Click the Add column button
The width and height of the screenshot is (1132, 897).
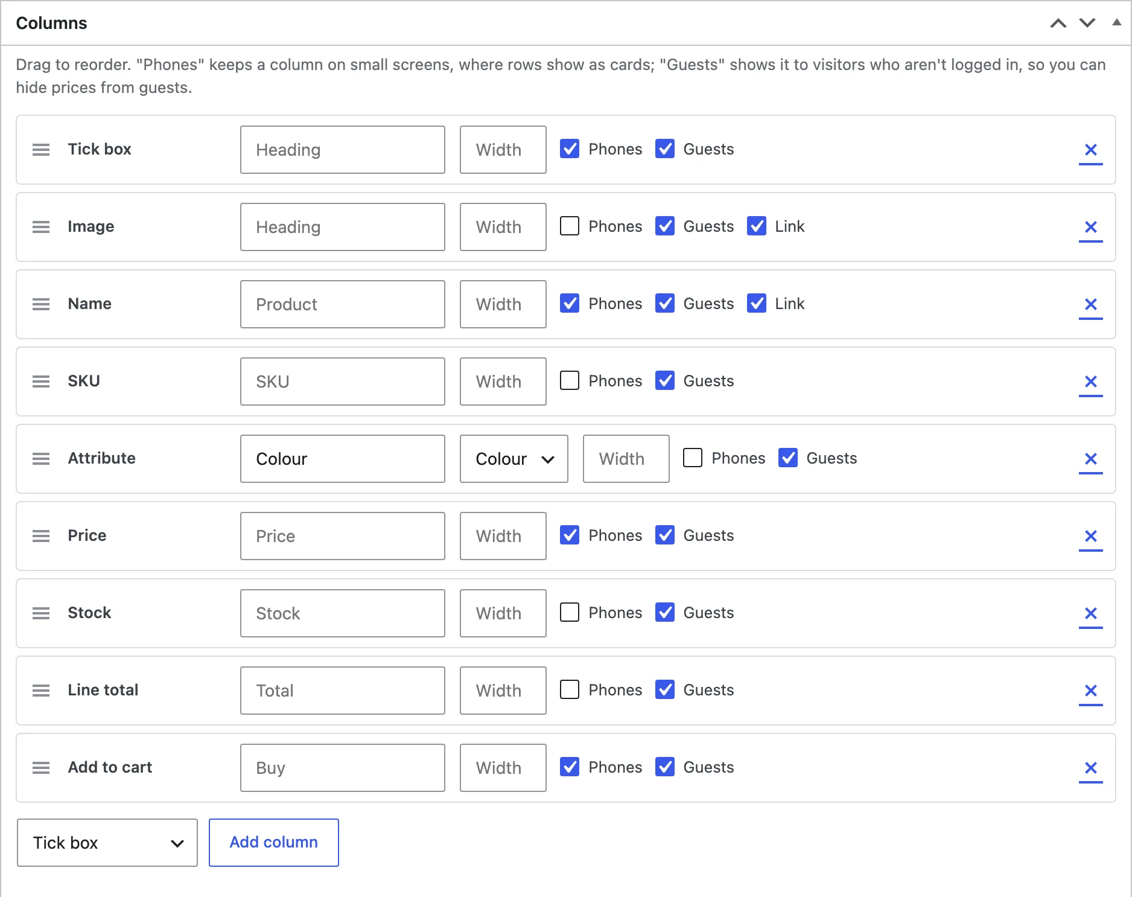tap(274, 843)
